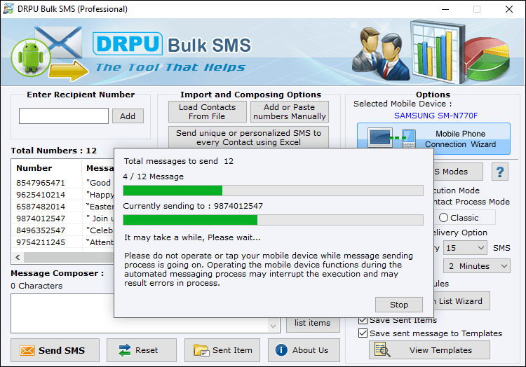The height and width of the screenshot is (367, 526).
Task: Click the list items button
Action: (x=313, y=324)
